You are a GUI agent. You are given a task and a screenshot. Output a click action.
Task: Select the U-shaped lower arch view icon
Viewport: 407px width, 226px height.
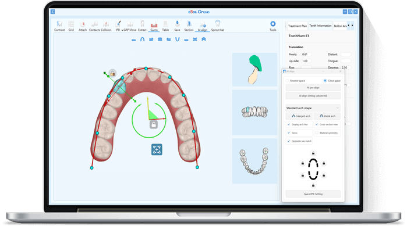[178, 40]
